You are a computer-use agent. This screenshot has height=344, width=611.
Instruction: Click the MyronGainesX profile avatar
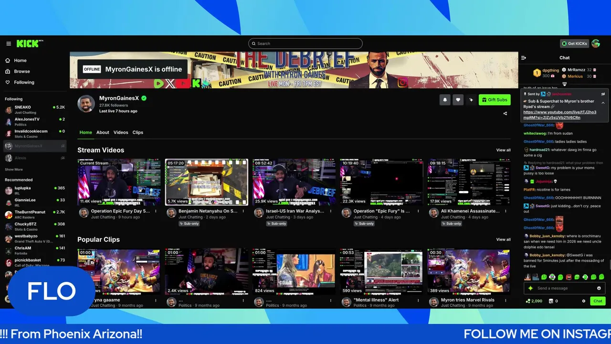tap(86, 104)
